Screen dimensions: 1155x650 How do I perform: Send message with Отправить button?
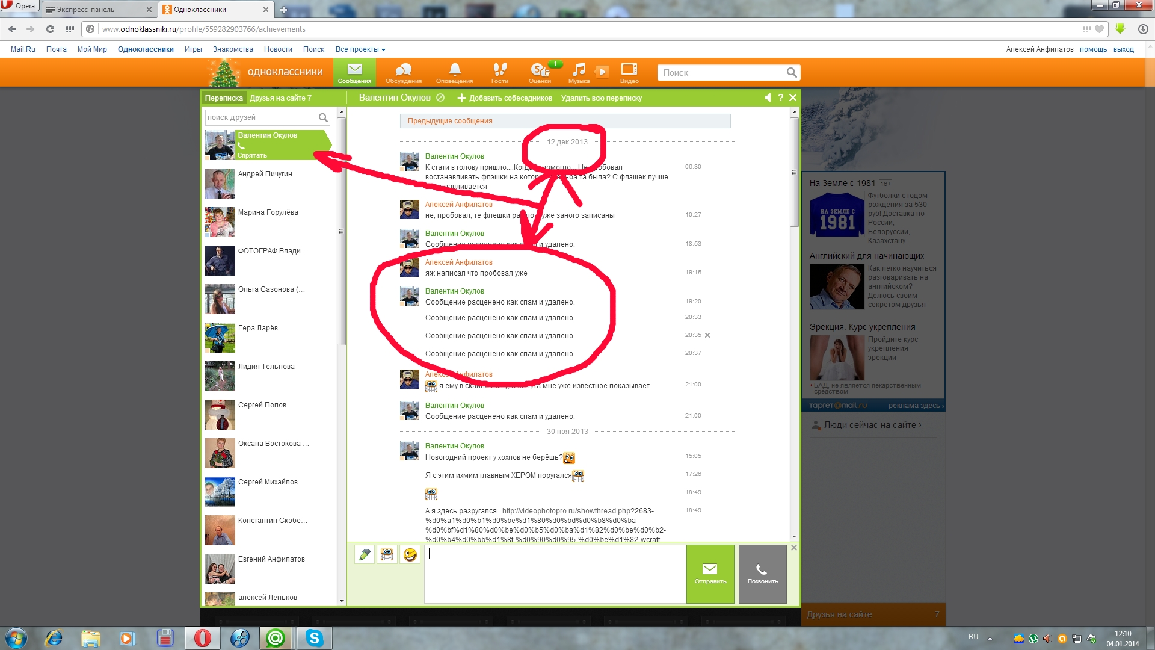pyautogui.click(x=710, y=574)
